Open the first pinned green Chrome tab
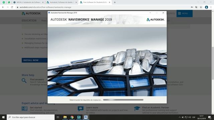Viewport: 214px width, 120px height. click(4, 2)
